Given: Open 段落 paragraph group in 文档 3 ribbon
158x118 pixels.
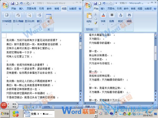Looking at the screenshot, I should (x=112, y=22).
